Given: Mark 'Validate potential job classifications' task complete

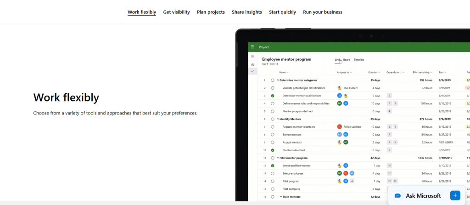Looking at the screenshot, I should (273, 88).
